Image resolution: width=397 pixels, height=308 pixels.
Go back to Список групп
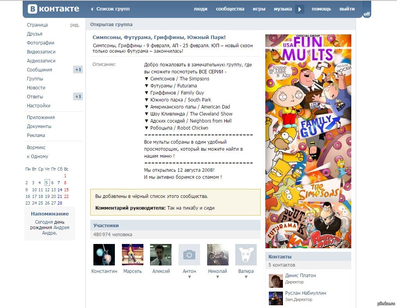[x=110, y=9]
